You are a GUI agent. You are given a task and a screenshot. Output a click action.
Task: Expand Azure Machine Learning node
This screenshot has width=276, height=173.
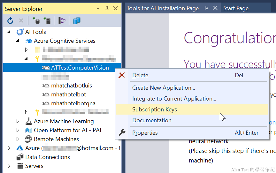pos(18,121)
